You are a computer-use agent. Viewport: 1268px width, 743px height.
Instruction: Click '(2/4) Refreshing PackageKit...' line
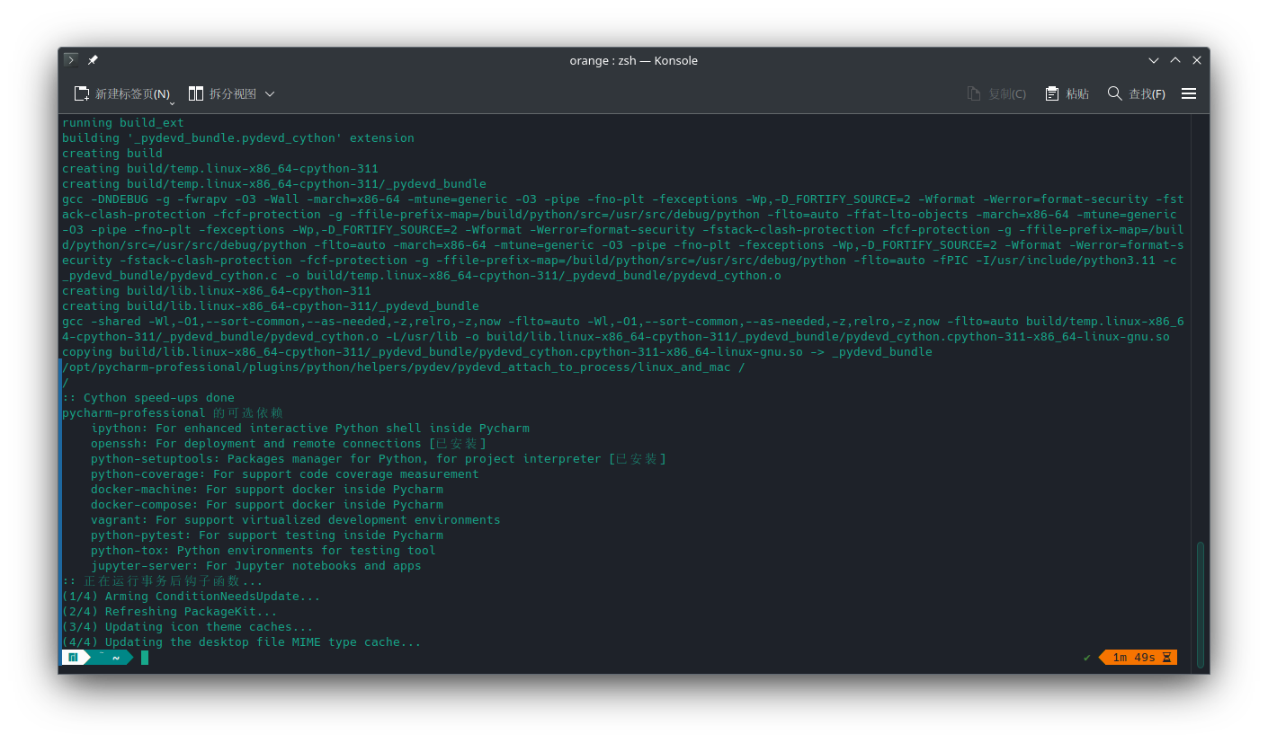170,612
